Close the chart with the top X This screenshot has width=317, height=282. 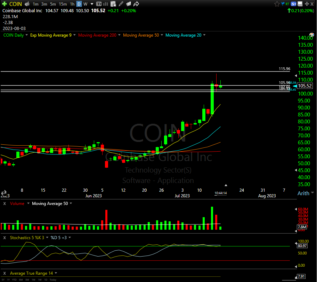click(x=312, y=4)
